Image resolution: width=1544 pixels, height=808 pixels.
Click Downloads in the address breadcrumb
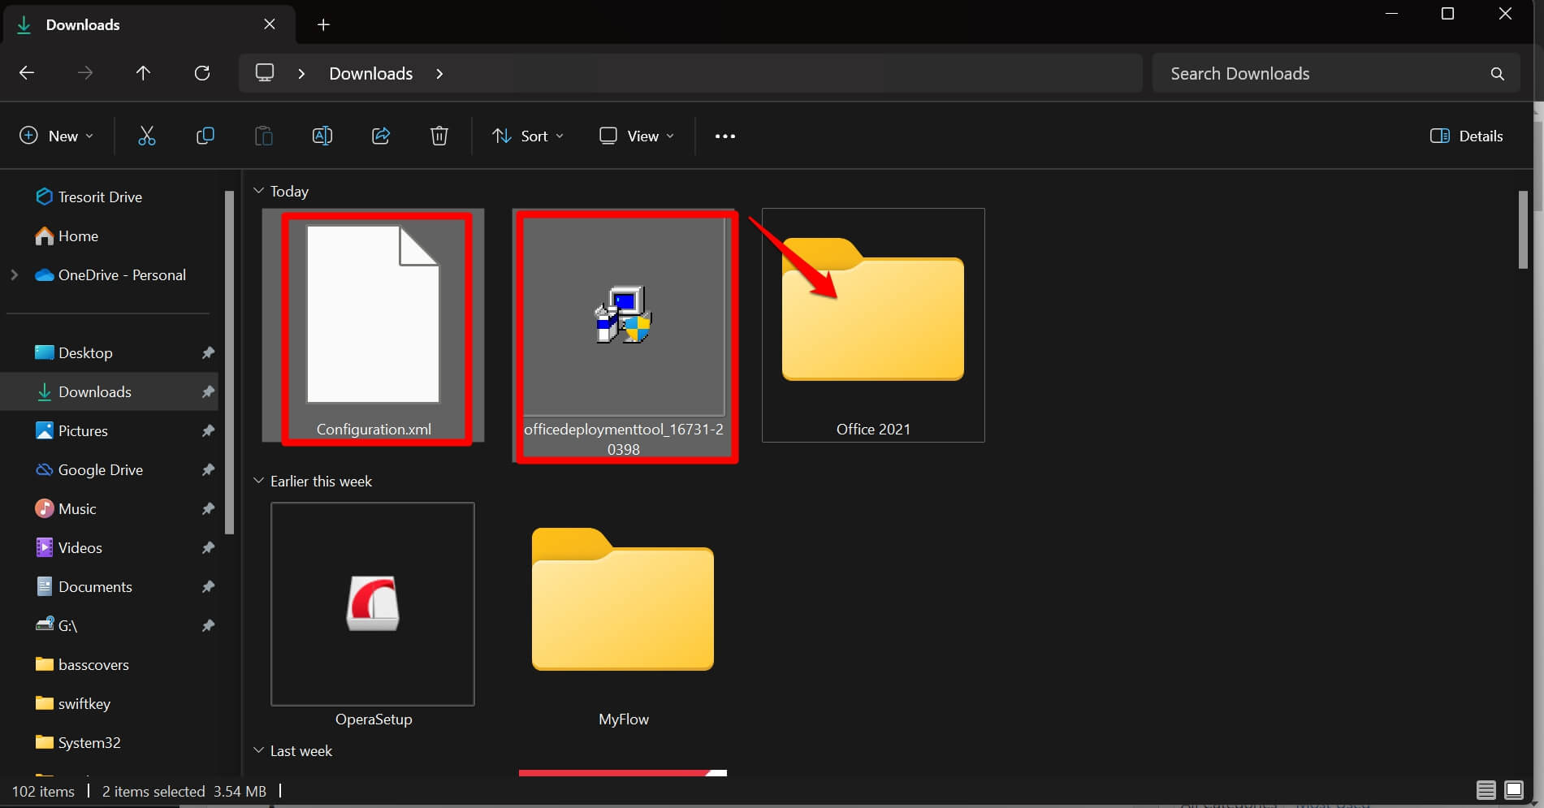pos(370,73)
